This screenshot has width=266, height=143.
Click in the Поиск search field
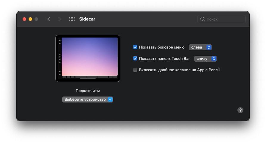[222, 19]
